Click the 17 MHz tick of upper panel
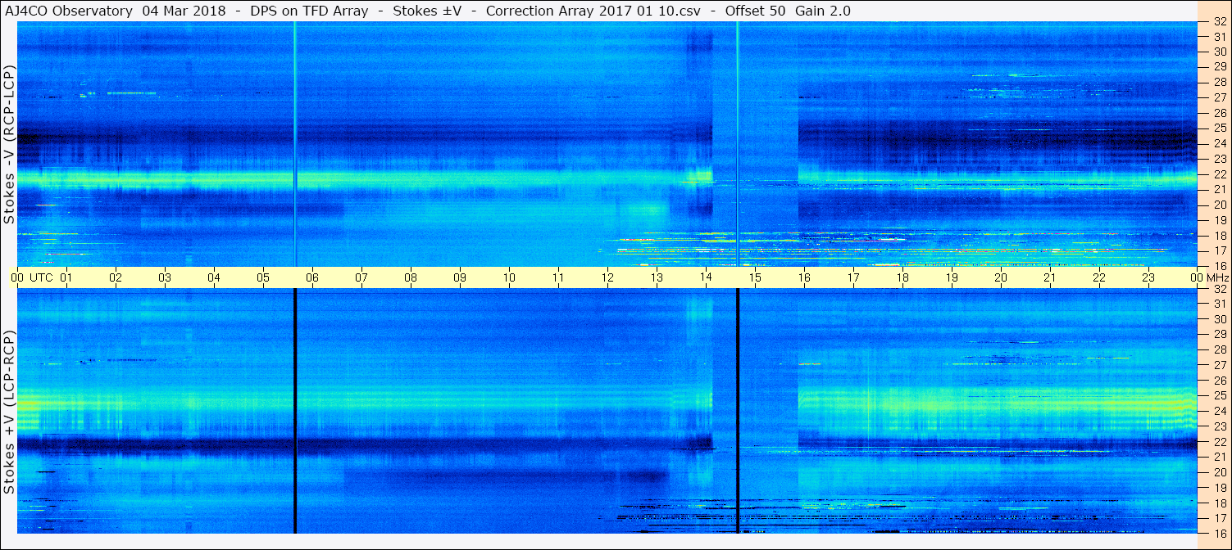 click(x=1220, y=250)
